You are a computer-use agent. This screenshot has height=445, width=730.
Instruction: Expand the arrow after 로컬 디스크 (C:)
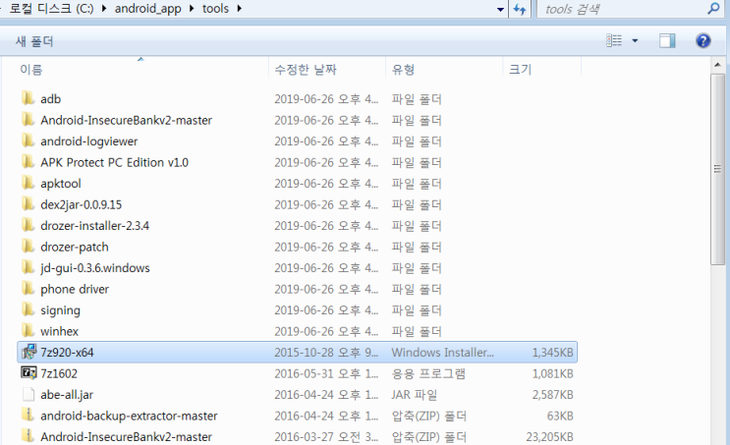coord(104,9)
